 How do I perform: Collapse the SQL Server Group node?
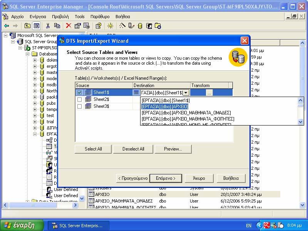coord(13,42)
